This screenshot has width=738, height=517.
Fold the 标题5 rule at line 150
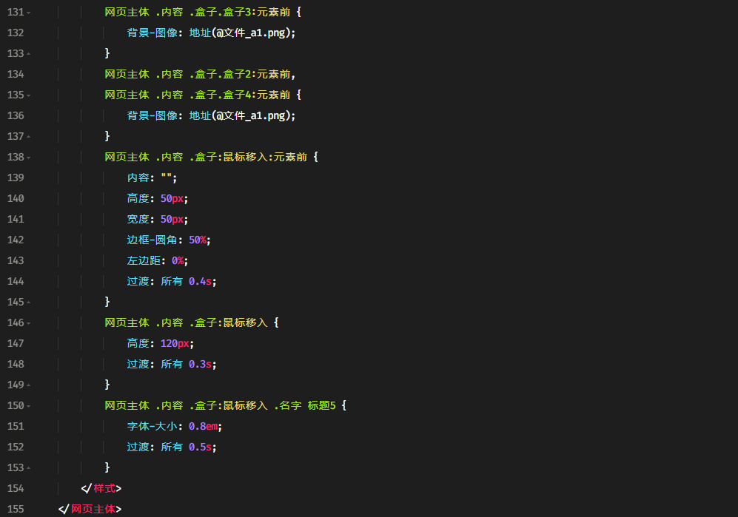click(x=29, y=406)
